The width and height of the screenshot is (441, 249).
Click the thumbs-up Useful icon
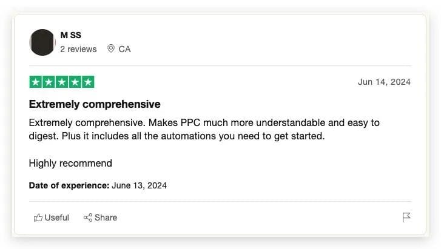(x=38, y=217)
